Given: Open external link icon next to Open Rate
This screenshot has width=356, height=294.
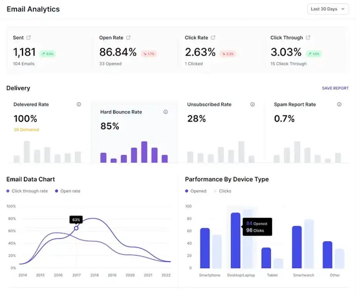Looking at the screenshot, I should pyautogui.click(x=128, y=37).
